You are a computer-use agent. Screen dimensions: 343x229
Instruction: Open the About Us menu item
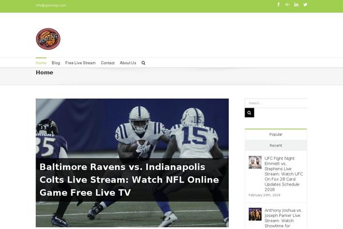click(127, 63)
